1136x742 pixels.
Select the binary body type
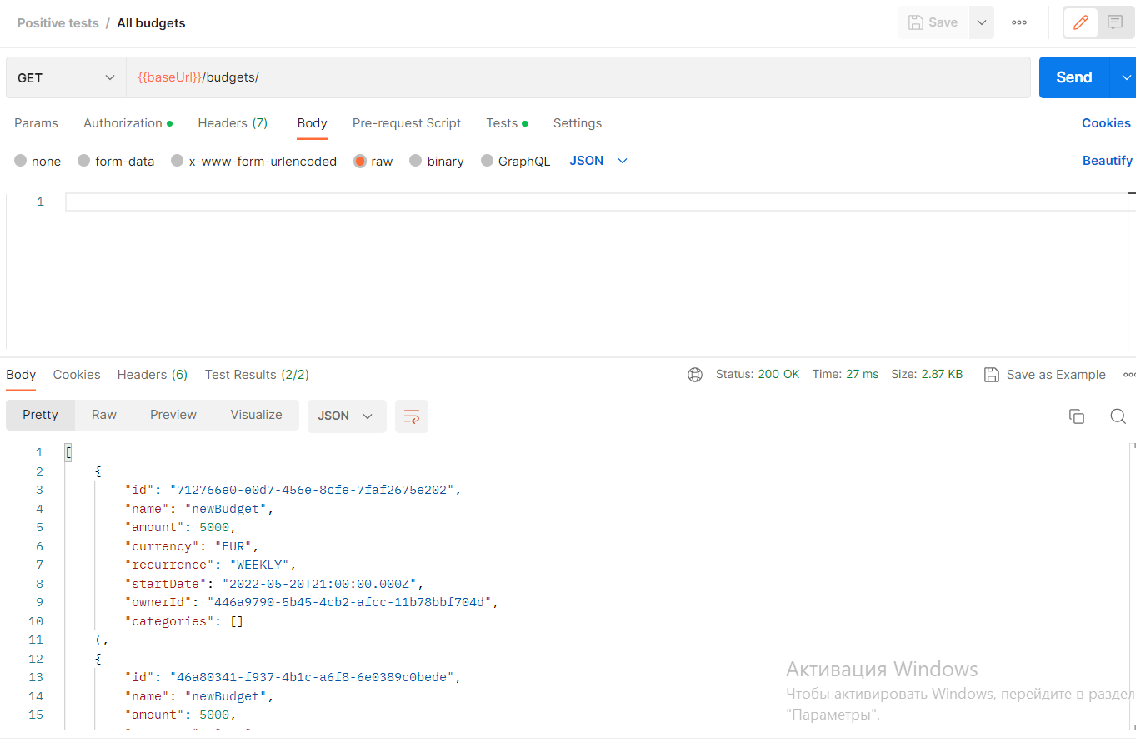[436, 161]
